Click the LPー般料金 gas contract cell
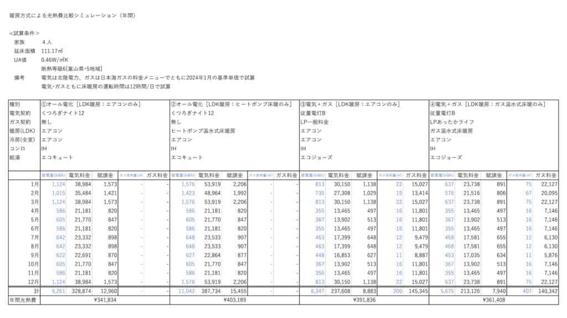Screen dimensions: 567x318 [315, 122]
